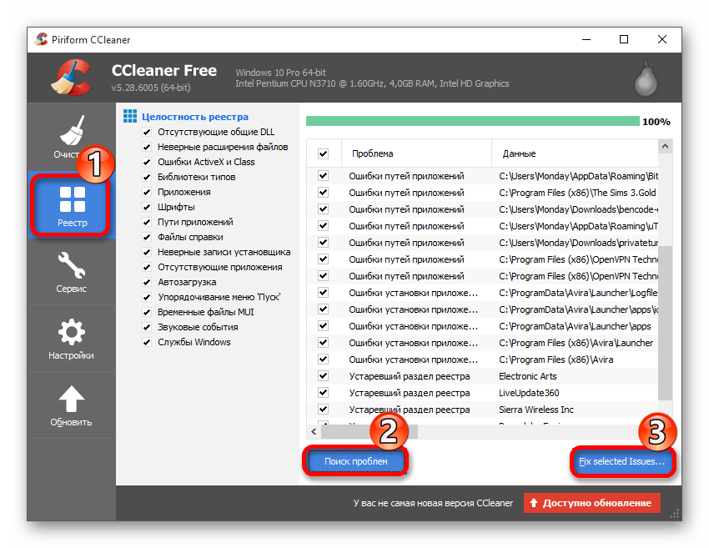Sort by the Проблема column header
Screen dimensions: 709x548
(x=417, y=153)
